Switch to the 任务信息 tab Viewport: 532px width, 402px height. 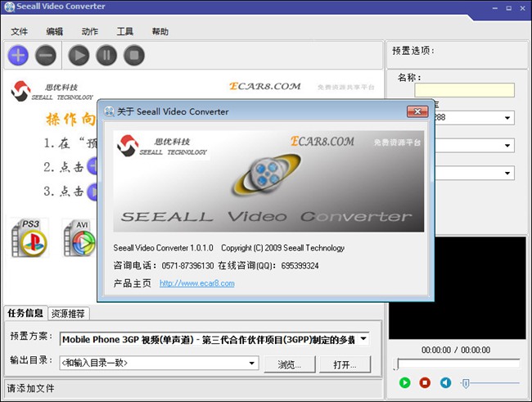(25, 313)
